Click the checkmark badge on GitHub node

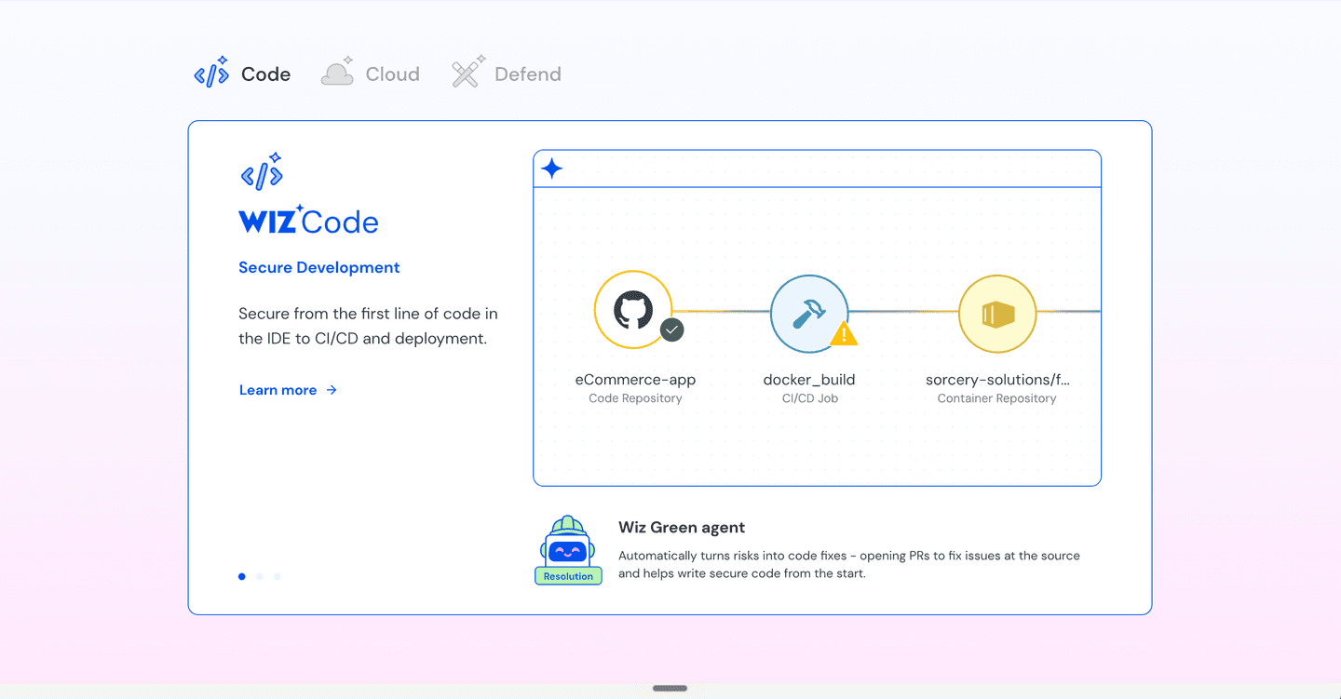pyautogui.click(x=671, y=329)
